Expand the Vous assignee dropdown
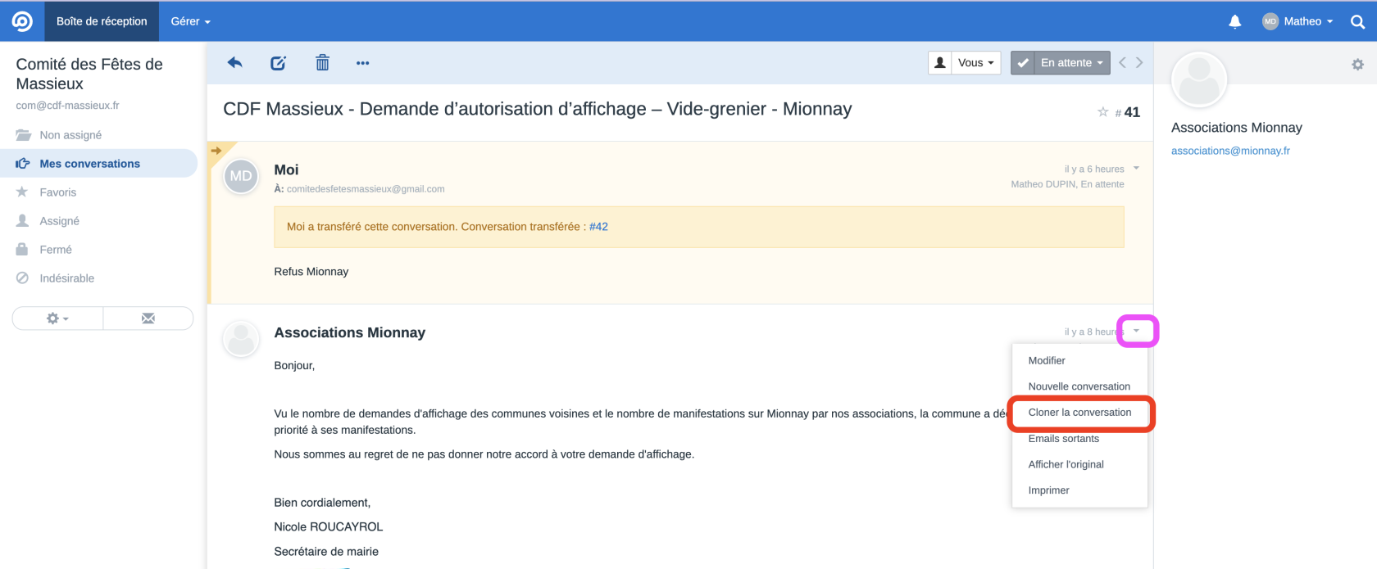Screen dimensions: 1377x569 976,63
